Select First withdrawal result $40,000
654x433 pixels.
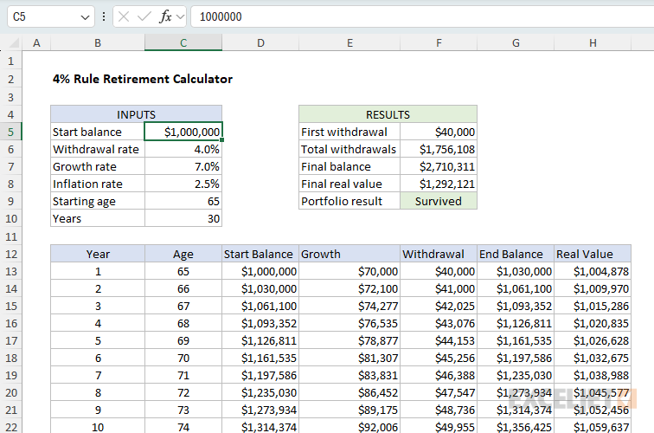439,132
